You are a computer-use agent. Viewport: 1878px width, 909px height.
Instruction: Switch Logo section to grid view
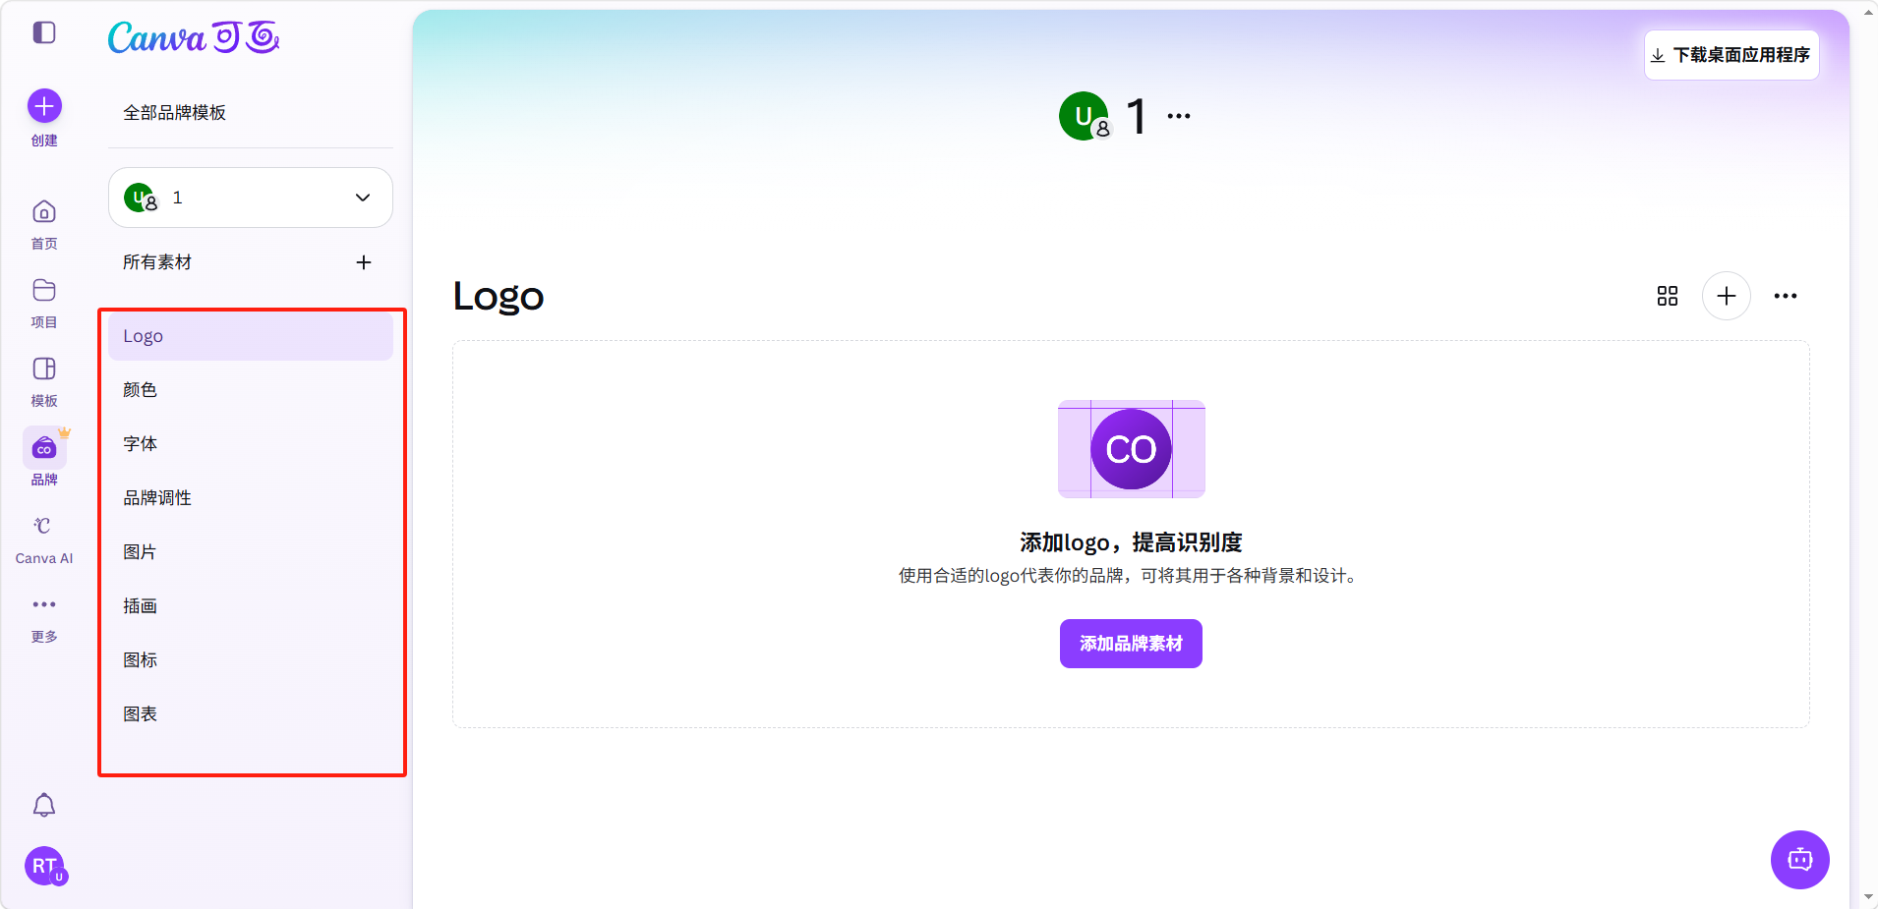[x=1668, y=296]
